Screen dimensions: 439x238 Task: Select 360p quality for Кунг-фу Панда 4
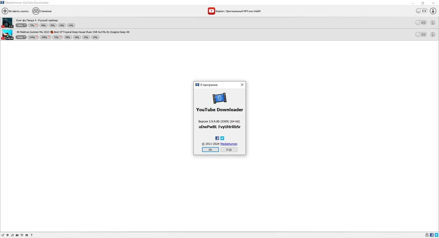click(52, 25)
